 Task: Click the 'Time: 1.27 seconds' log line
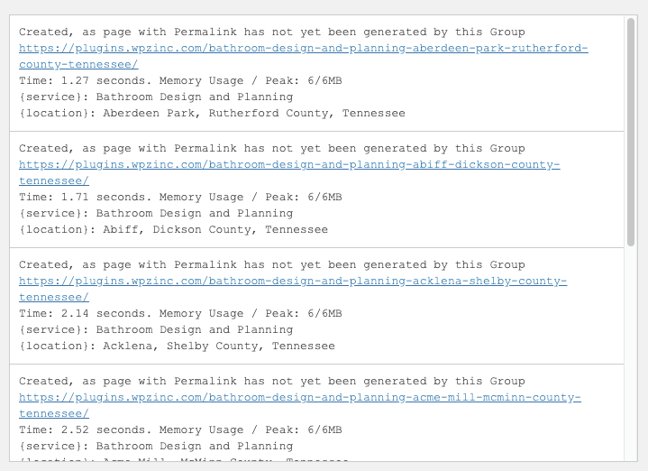tap(180, 81)
